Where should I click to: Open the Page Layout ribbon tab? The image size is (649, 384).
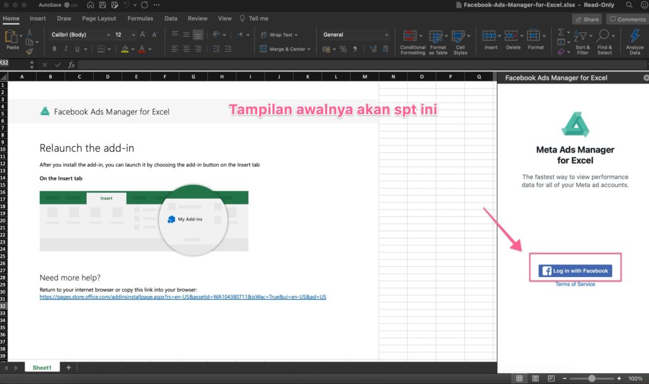98,18
